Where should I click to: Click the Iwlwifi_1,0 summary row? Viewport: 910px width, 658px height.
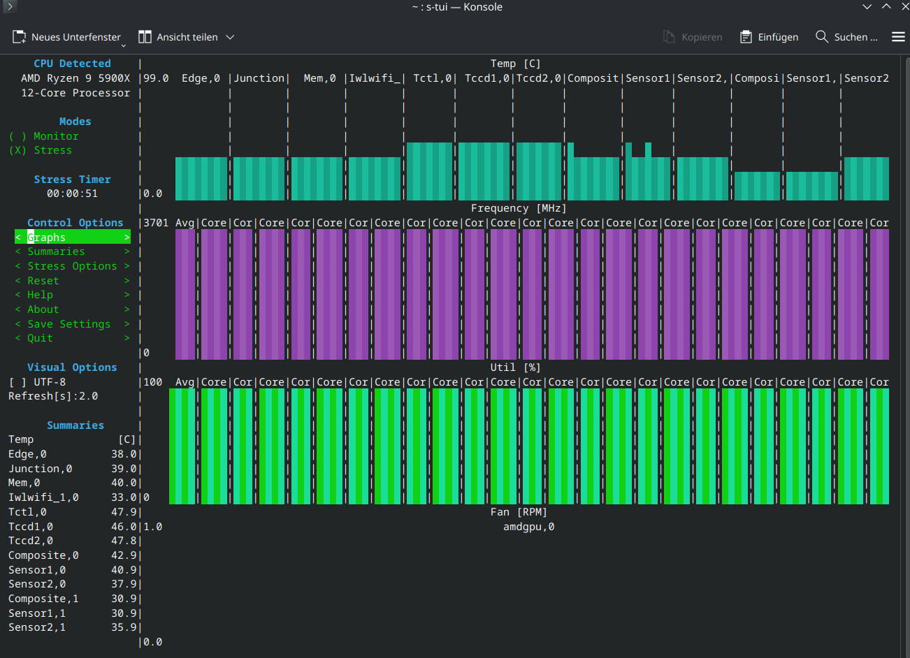pyautogui.click(x=73, y=497)
